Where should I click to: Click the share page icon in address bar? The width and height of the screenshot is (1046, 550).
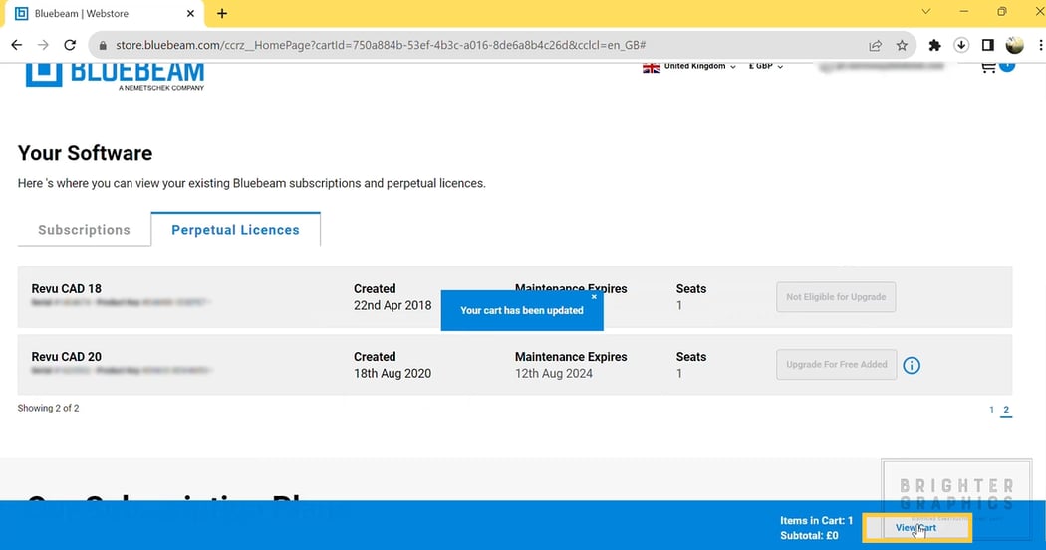(875, 45)
